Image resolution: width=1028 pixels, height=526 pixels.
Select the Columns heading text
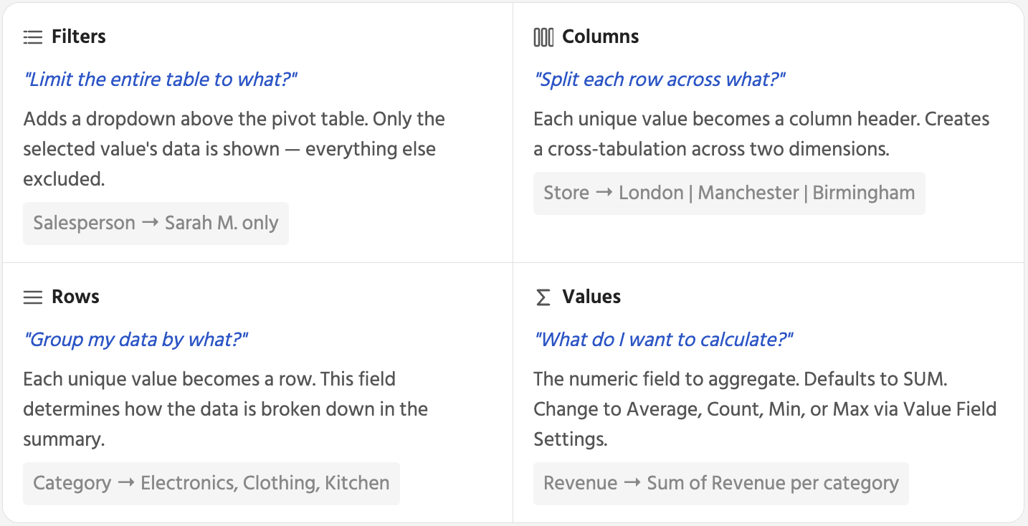pos(600,37)
